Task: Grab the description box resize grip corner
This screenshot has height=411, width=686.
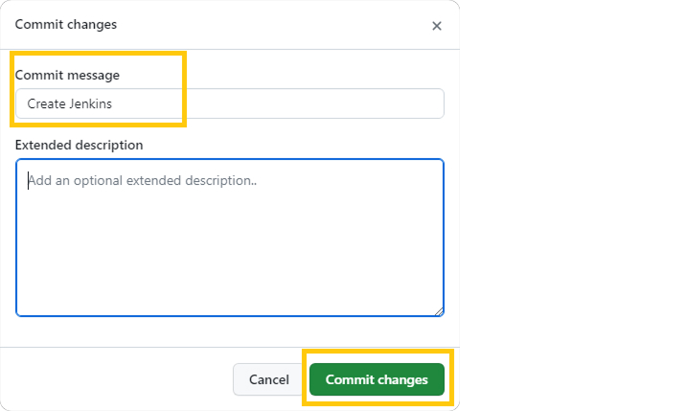Action: 439,310
